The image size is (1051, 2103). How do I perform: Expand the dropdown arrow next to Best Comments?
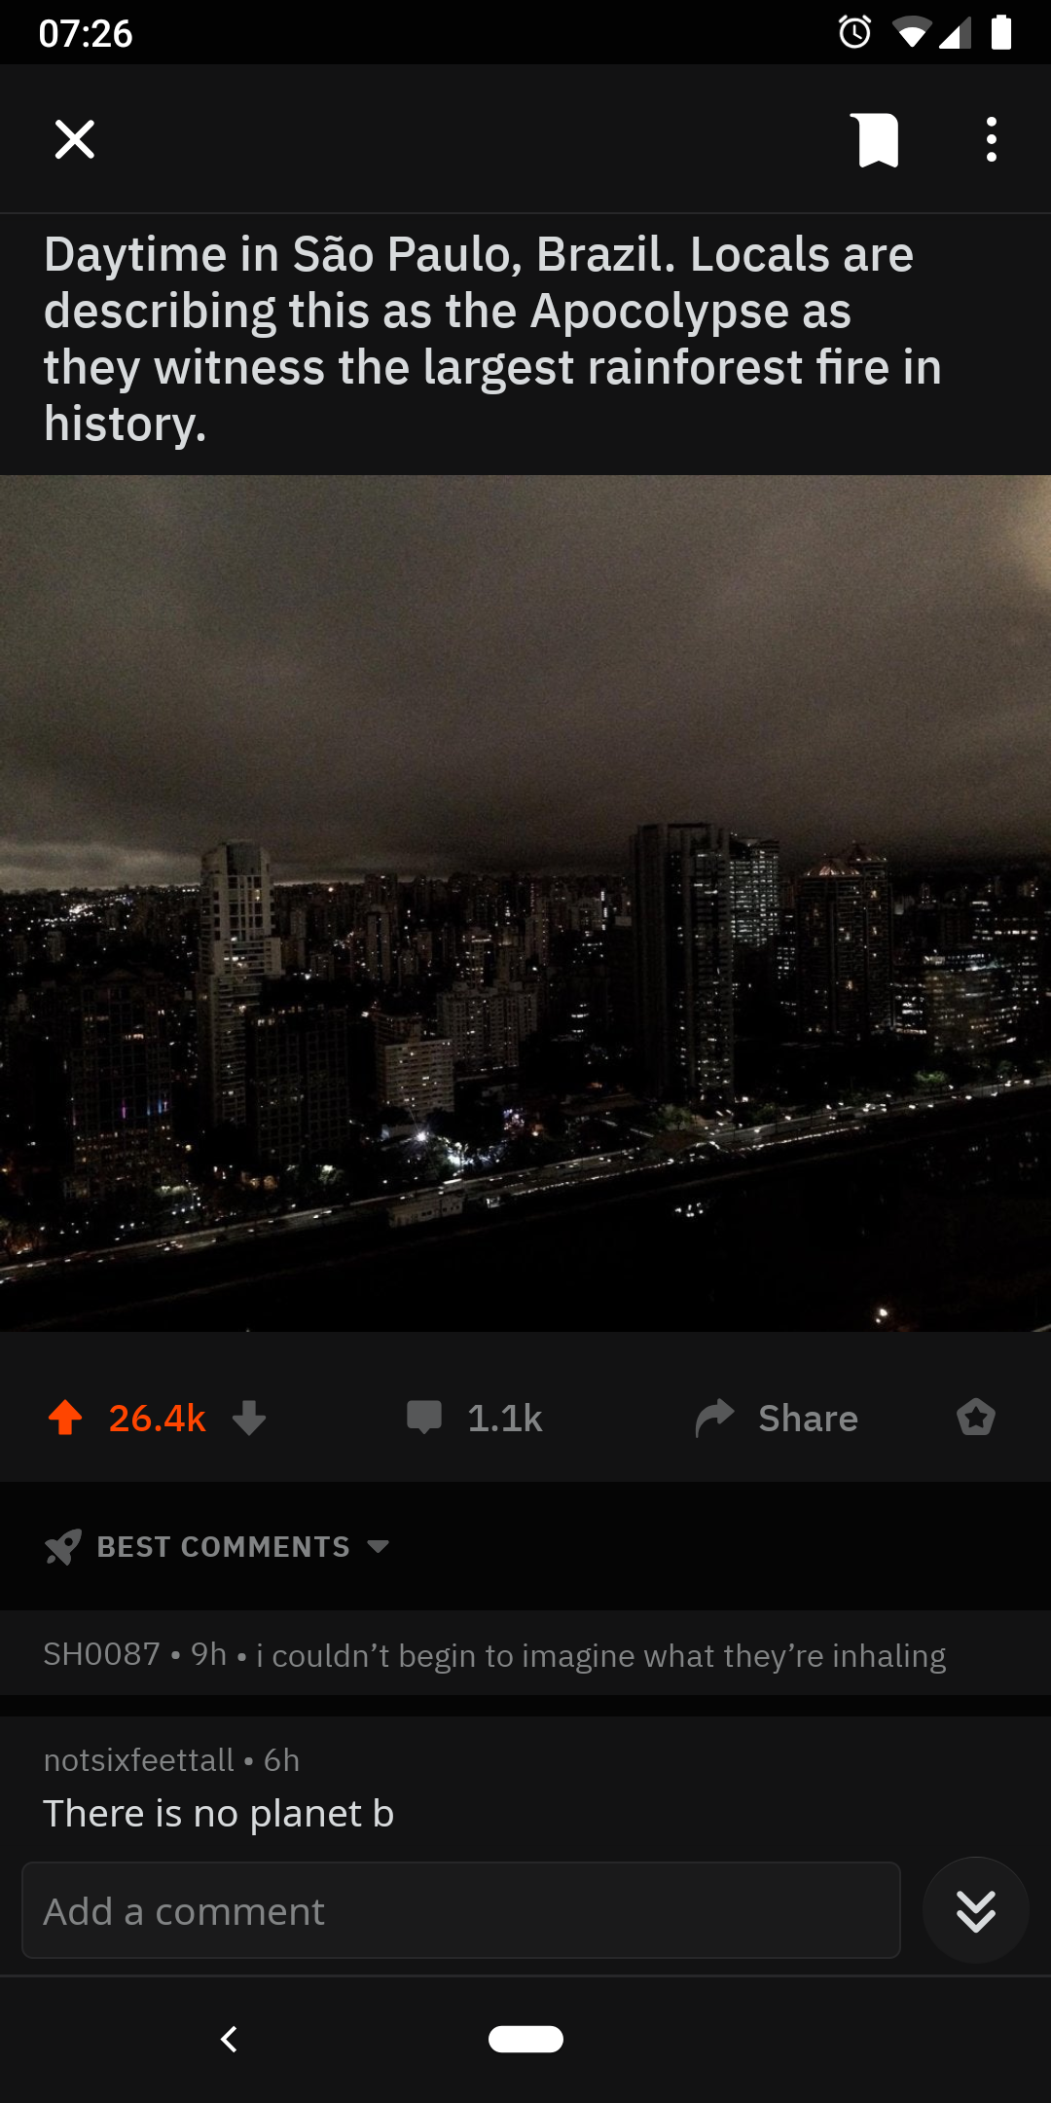click(x=379, y=1546)
